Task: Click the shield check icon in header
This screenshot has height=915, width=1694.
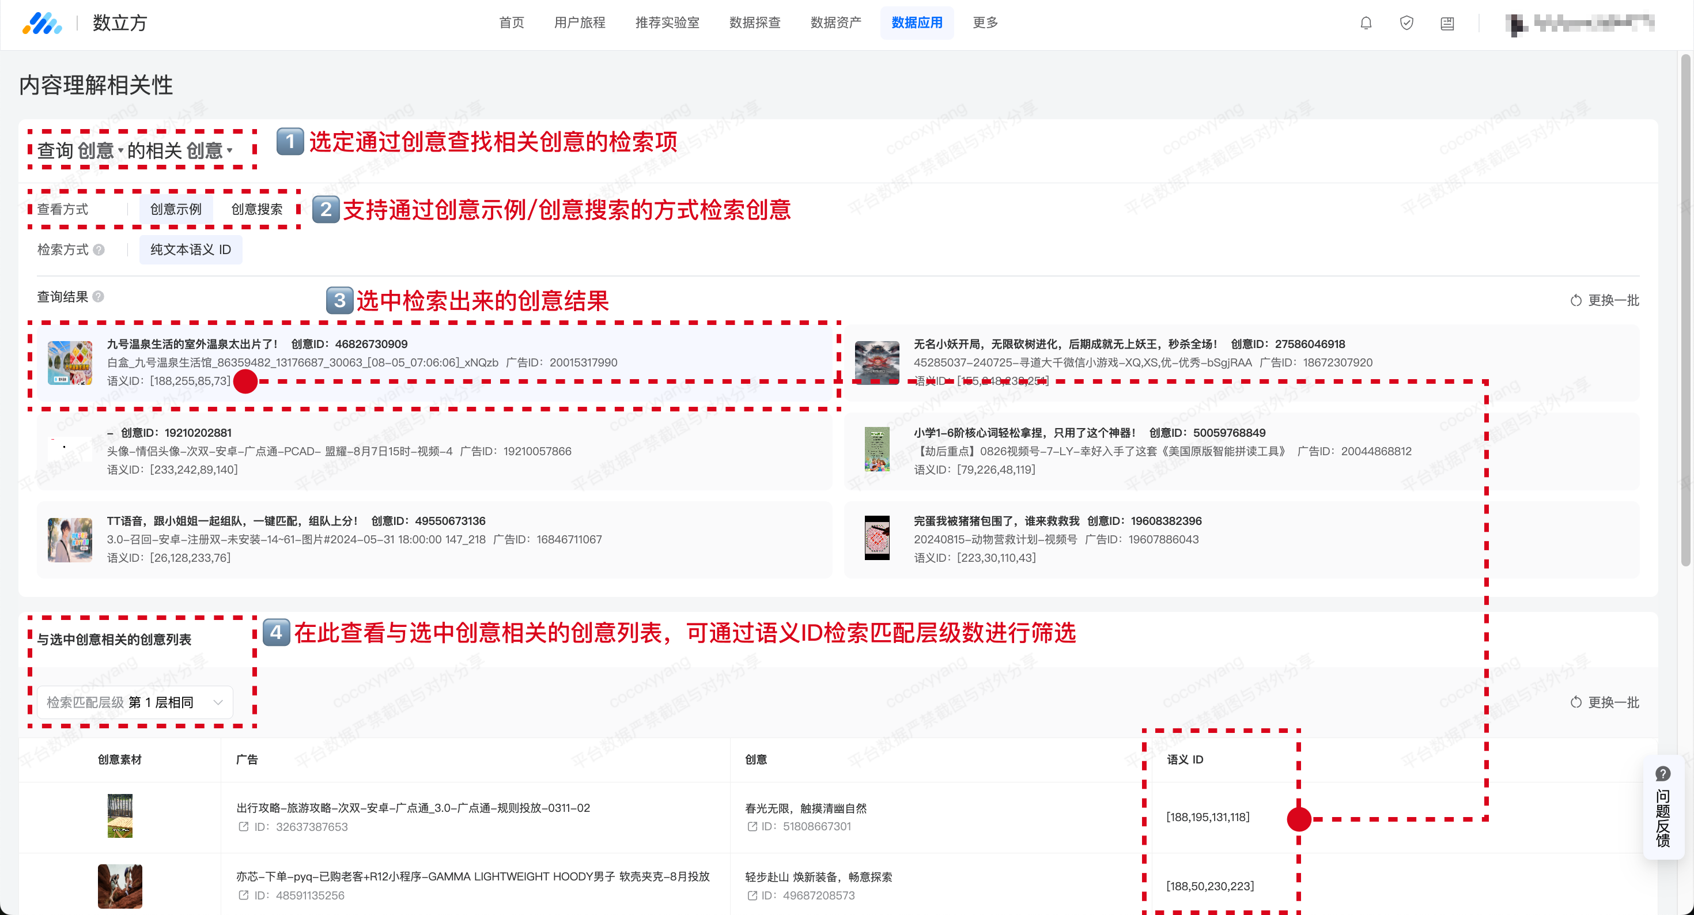Action: pos(1406,23)
